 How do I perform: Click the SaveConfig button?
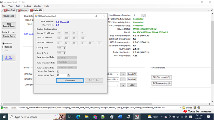(9, 16)
